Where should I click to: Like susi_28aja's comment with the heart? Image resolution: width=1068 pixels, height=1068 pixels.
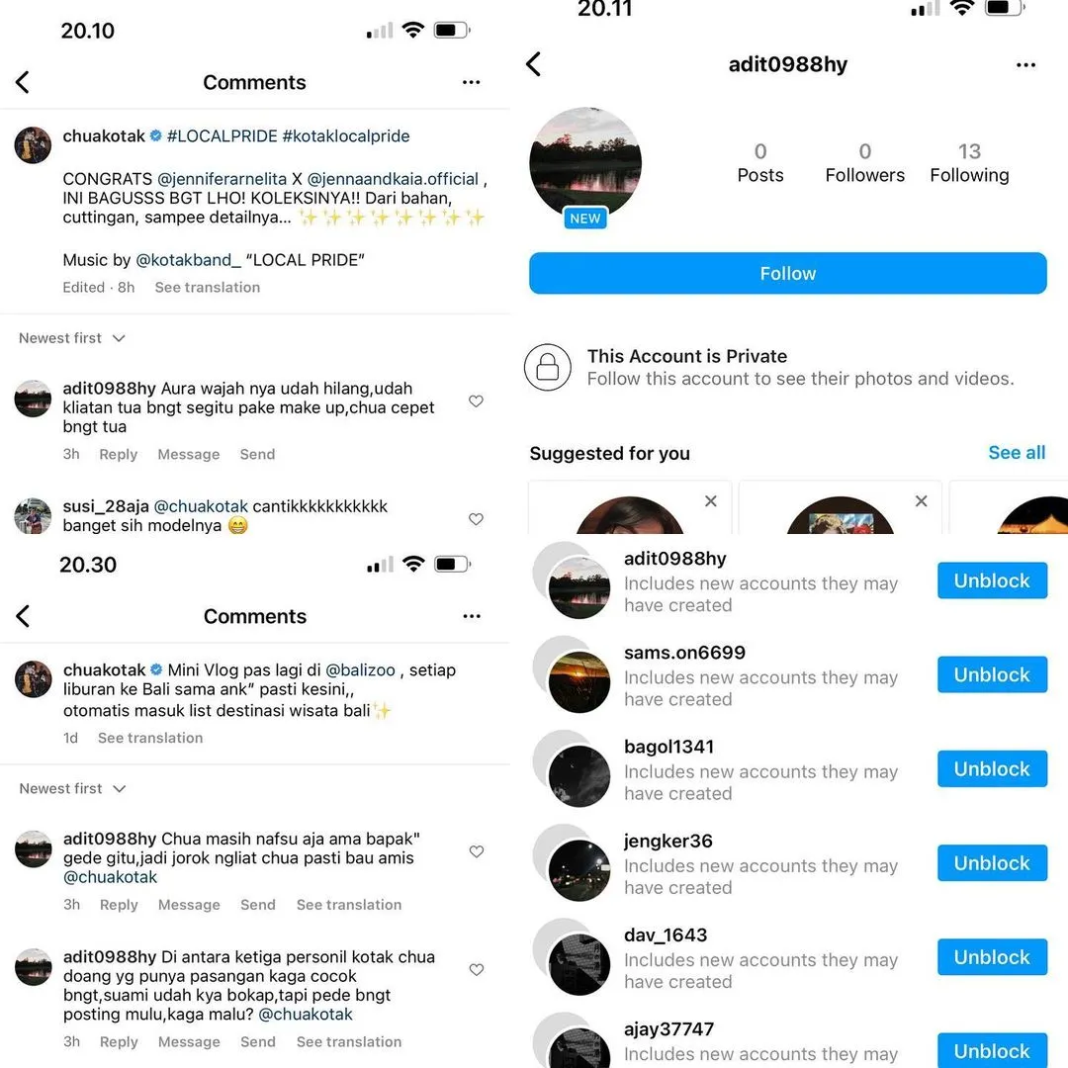click(x=476, y=519)
